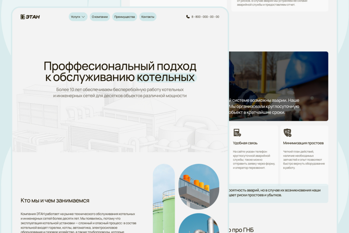Click text Четкий план действий
Image resolution: width=349 pixels, height=233 pixels.
click(304, 160)
